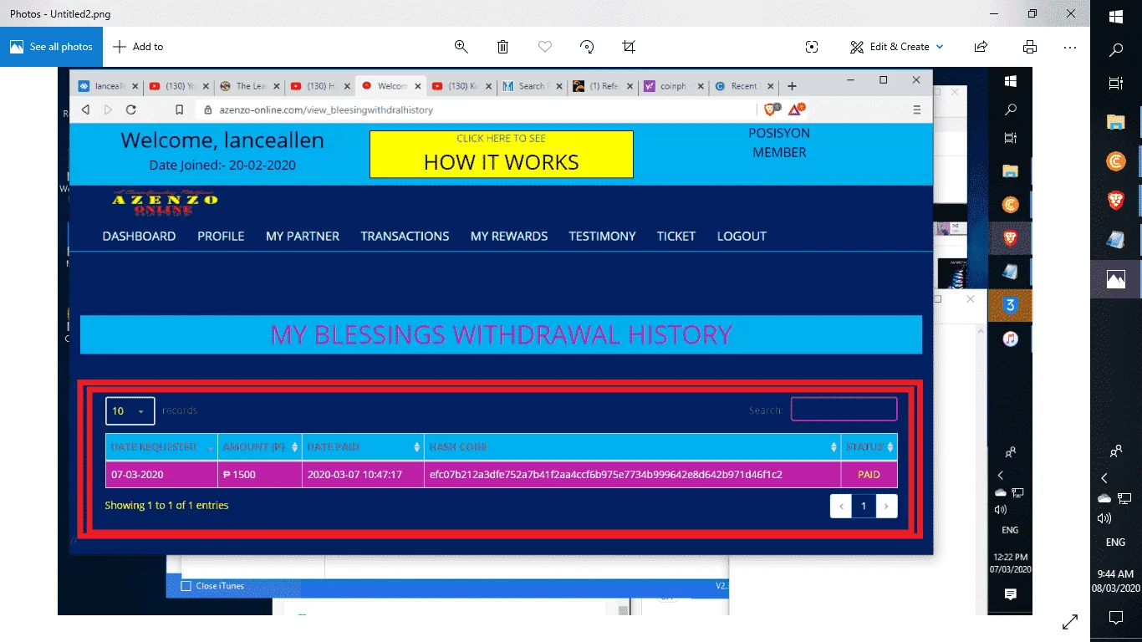Switch to the 'The Lea' browser tab
Screen dimensions: 1142x642
coord(250,86)
